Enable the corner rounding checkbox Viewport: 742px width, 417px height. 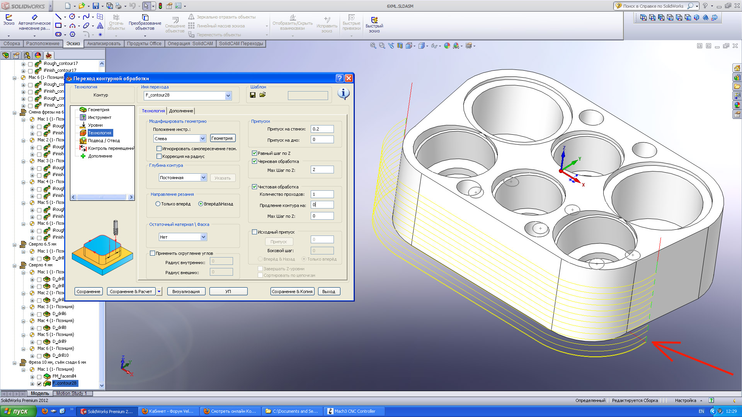click(153, 253)
